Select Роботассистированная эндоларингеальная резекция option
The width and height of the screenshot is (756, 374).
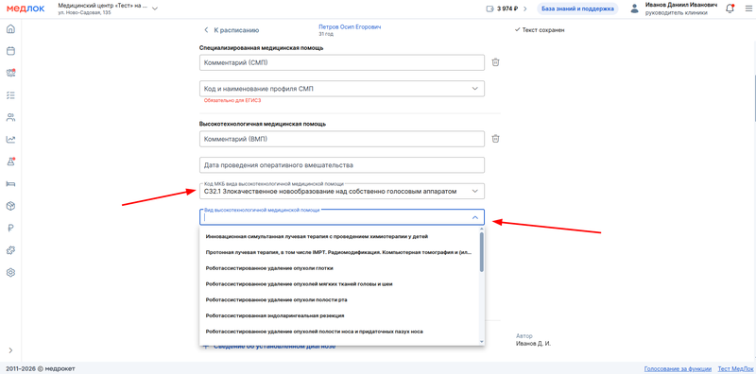[339, 315]
